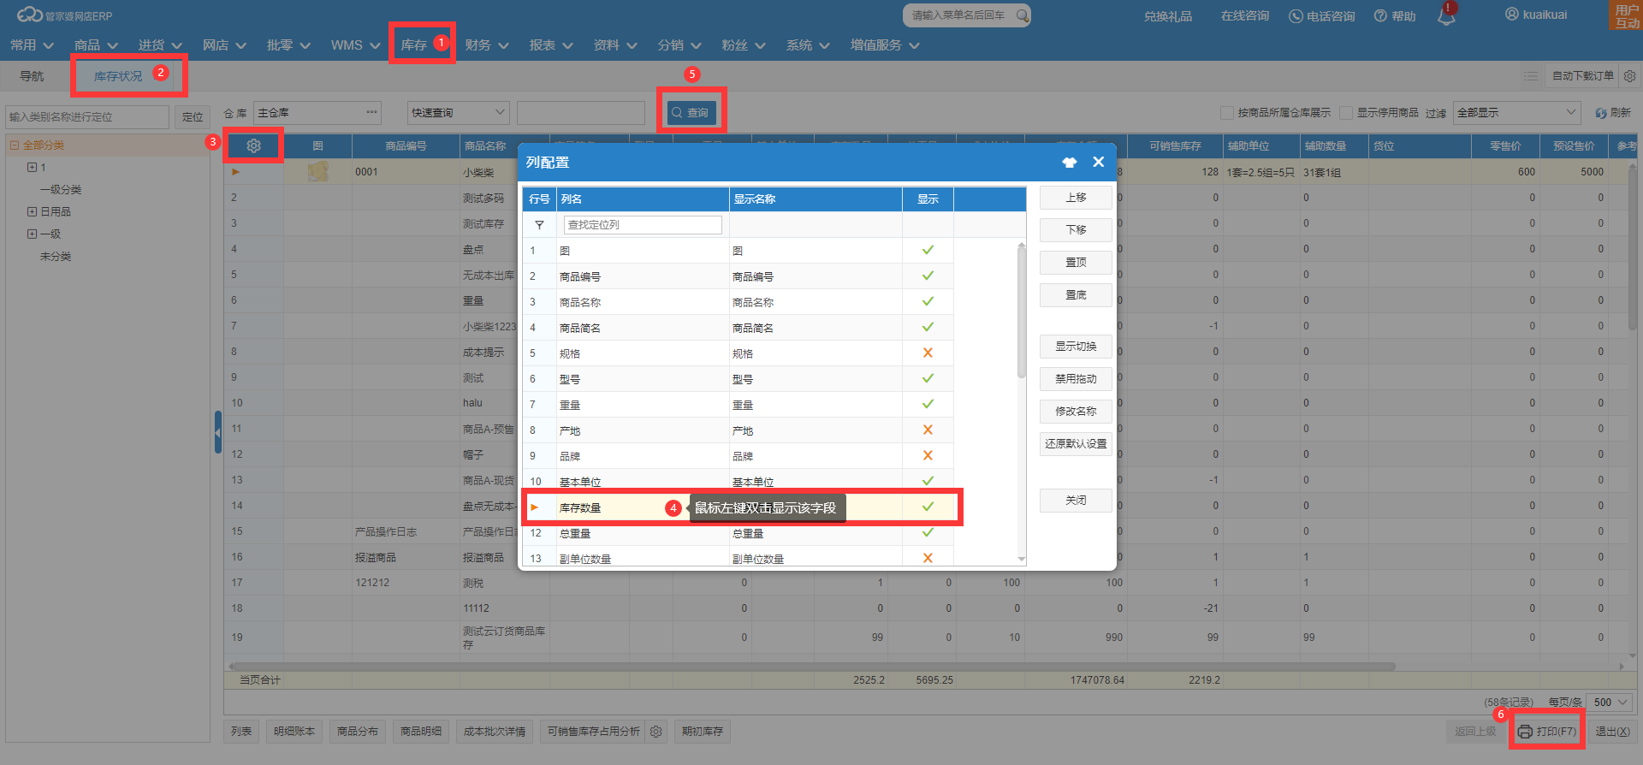Expand the 日用品 category tree node
1643x765 pixels.
[x=32, y=211]
